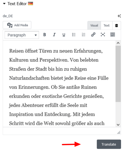Apply italic formatting to text

[54, 35]
